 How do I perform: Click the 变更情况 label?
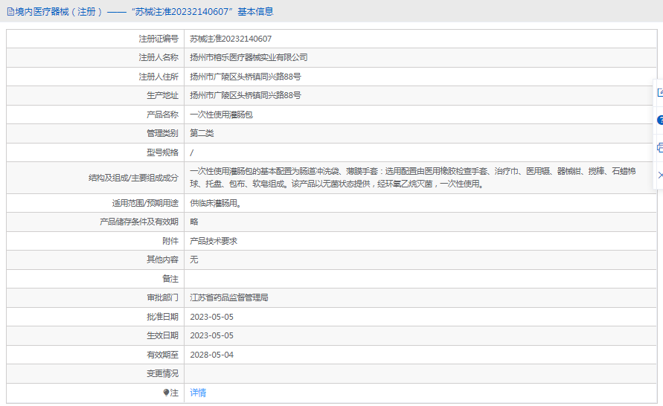[x=162, y=373]
